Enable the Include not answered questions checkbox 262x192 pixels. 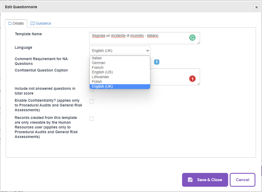(x=91, y=90)
